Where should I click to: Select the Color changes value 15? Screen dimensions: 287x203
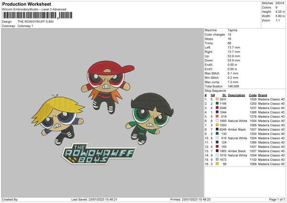[x=229, y=34]
